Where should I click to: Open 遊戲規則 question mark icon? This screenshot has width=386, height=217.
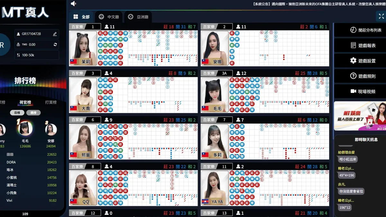click(x=353, y=76)
